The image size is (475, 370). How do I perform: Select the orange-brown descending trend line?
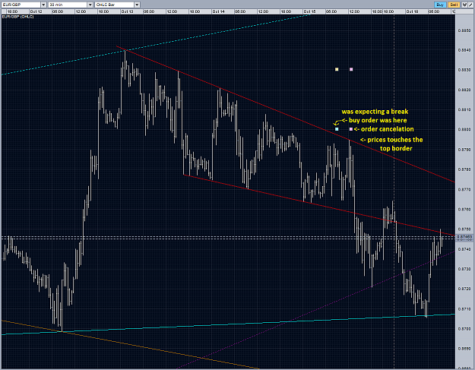[x=130, y=344]
